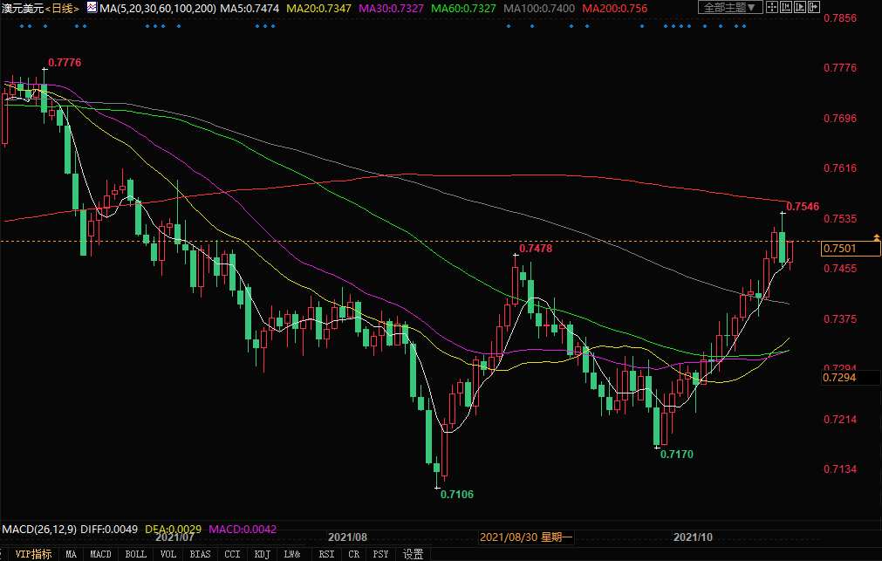
Task: Click the small arrow marker above the 0.7501 price tag
Action: (x=876, y=236)
